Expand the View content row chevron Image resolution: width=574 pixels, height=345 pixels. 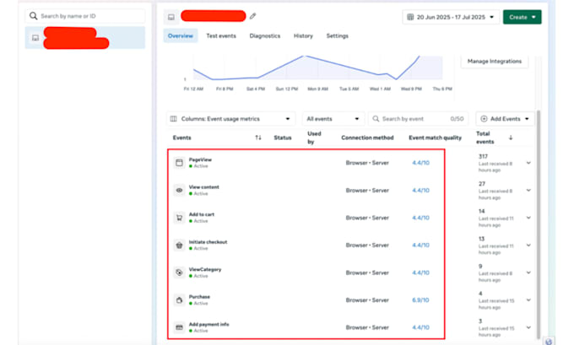528,191
